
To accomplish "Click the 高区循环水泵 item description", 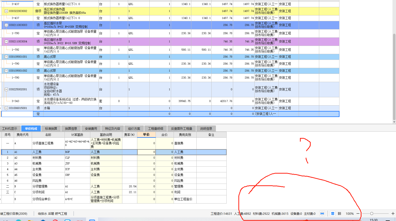I will (71, 25).
